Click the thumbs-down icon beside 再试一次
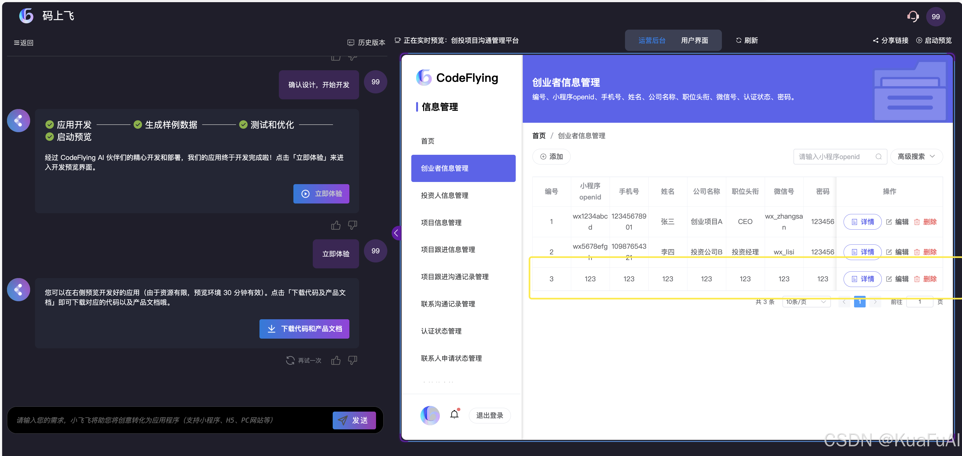The width and height of the screenshot is (962, 456). click(352, 360)
